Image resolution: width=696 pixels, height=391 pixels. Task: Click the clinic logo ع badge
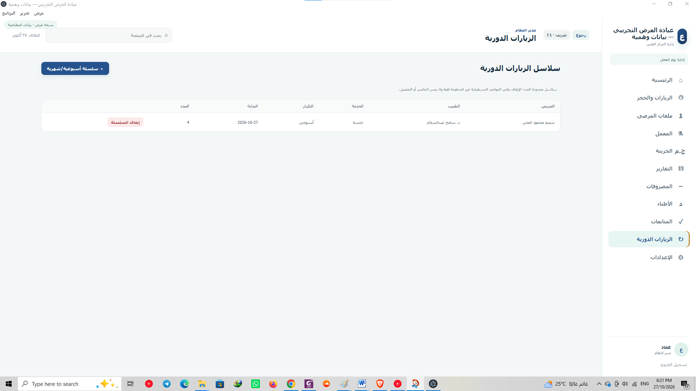[682, 37]
